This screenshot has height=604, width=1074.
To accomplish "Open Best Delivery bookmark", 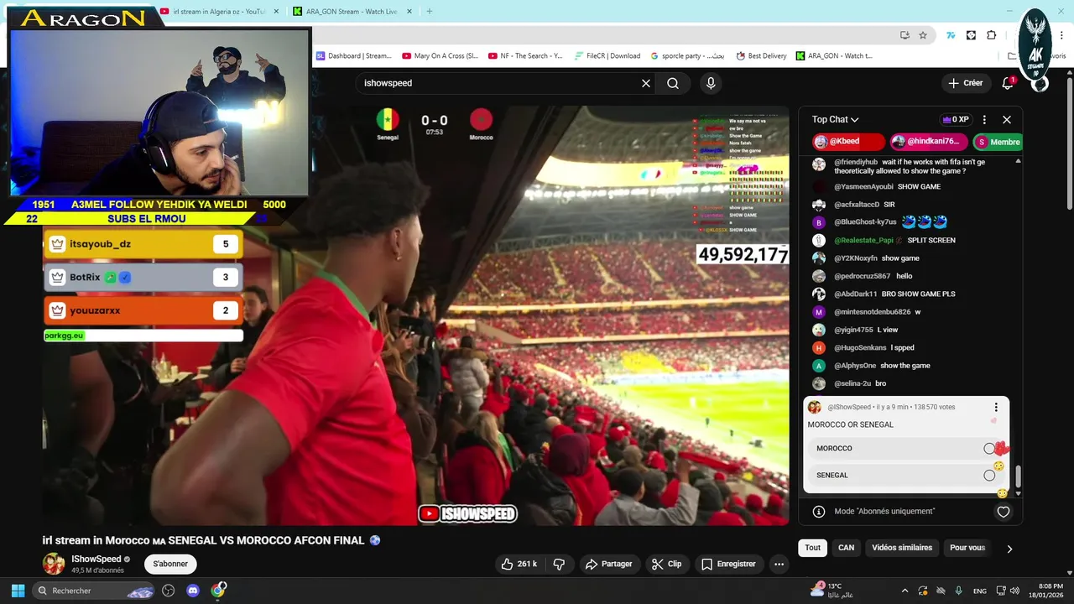I will [762, 56].
